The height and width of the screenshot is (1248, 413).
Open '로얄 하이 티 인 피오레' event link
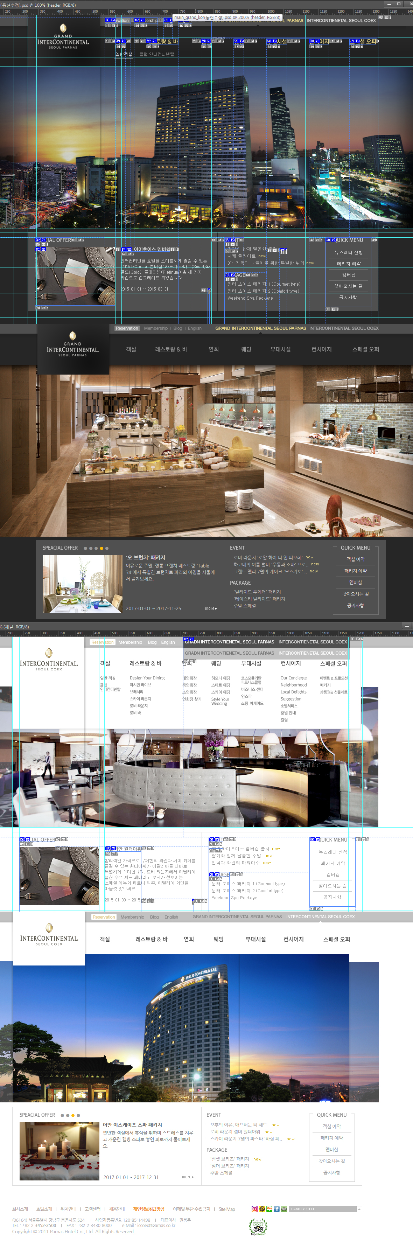[268, 558]
